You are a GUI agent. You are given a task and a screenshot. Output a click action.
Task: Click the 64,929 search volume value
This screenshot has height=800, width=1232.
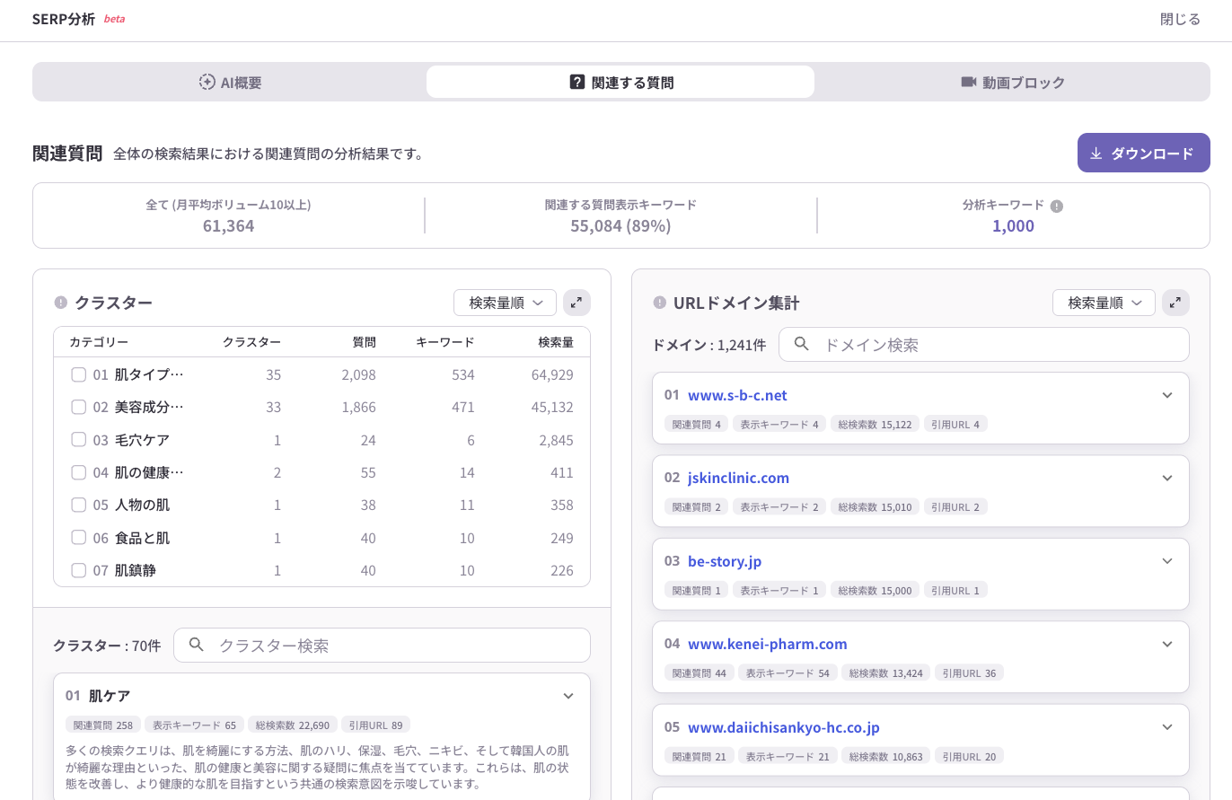pos(552,374)
